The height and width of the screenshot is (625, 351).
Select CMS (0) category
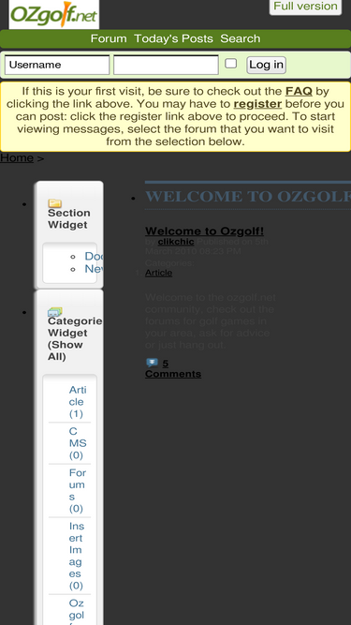tap(77, 443)
